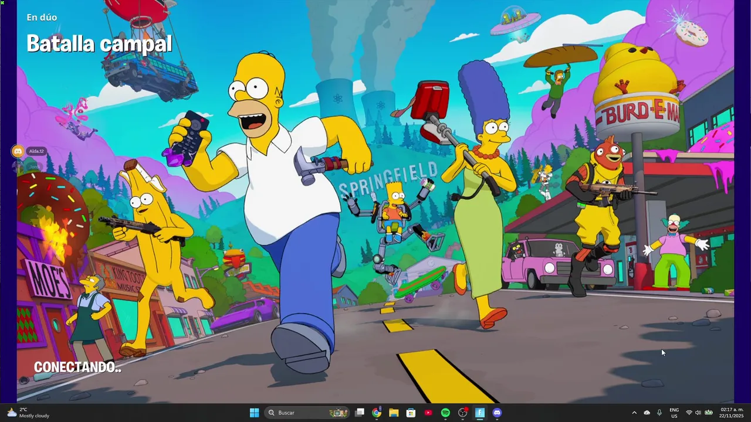Open the OneDrive cloud tray icon
The height and width of the screenshot is (422, 751).
(647, 413)
